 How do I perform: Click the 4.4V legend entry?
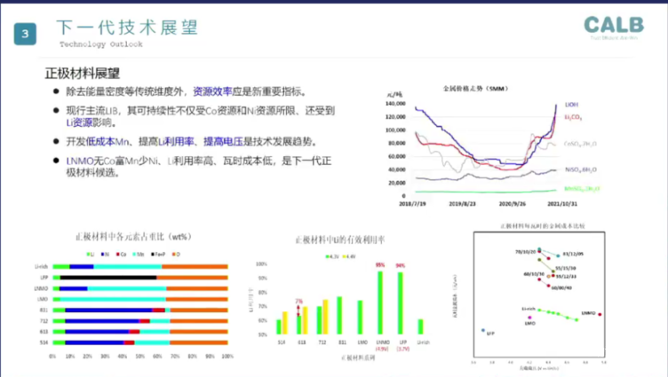pos(349,256)
